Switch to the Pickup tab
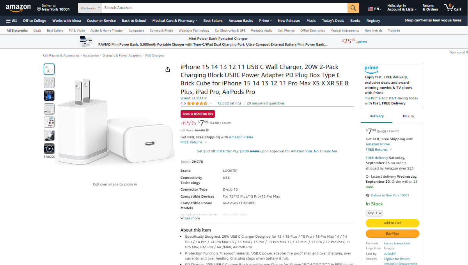 tap(408, 116)
